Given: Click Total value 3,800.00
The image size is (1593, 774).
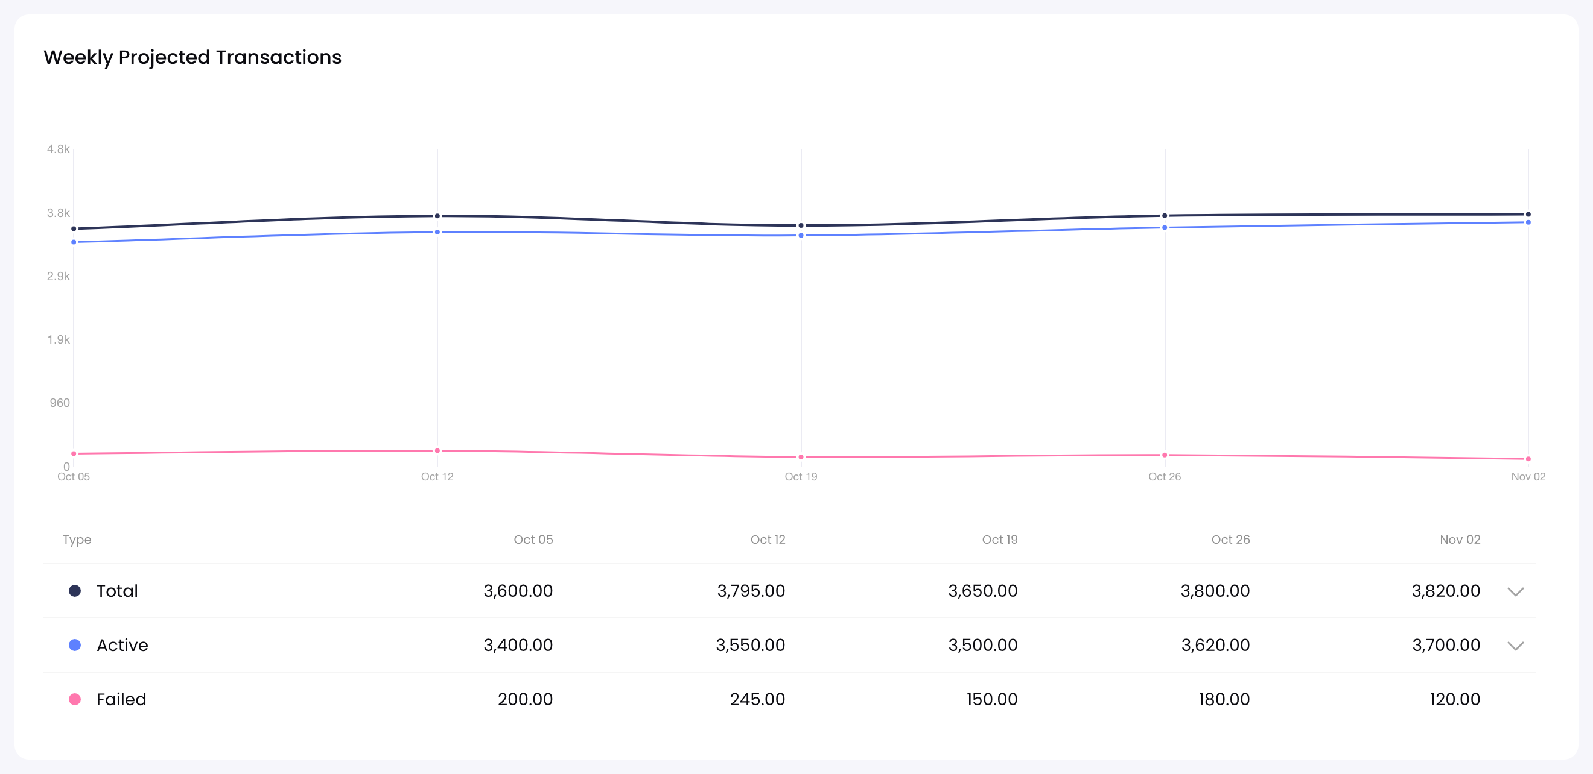Looking at the screenshot, I should pos(1215,591).
